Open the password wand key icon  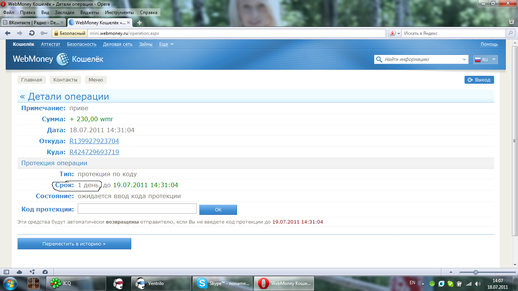click(44, 33)
